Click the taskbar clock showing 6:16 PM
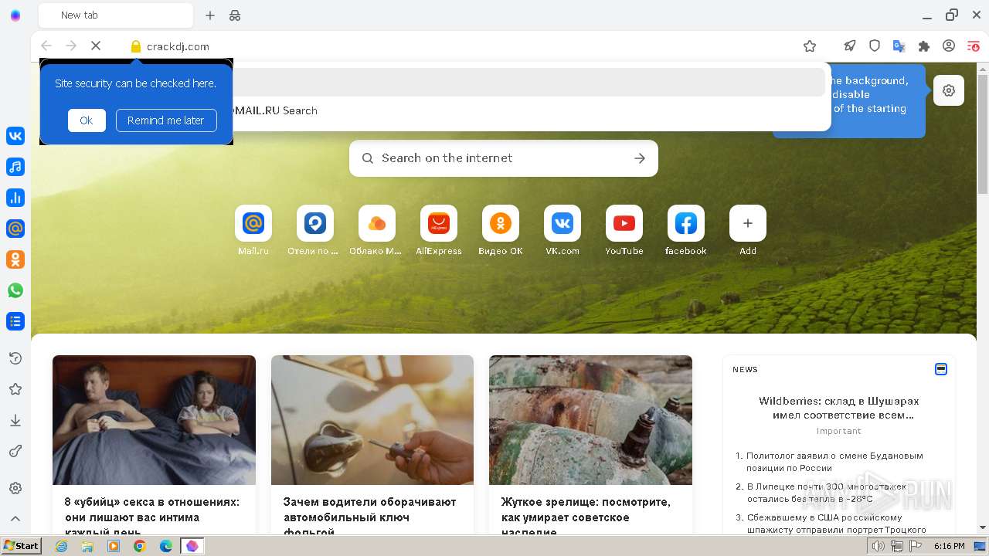 tap(950, 546)
